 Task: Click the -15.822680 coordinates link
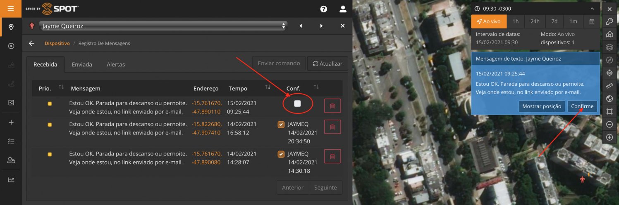click(x=207, y=124)
